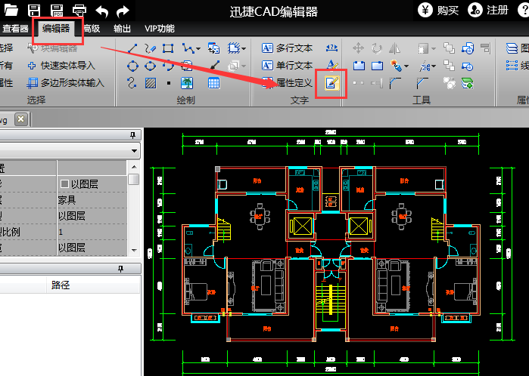This screenshot has height=376, width=529.
Task: Toggle pin on the 路径 panel header
Action: [119, 269]
